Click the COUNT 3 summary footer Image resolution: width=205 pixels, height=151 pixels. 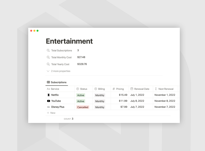[69, 119]
